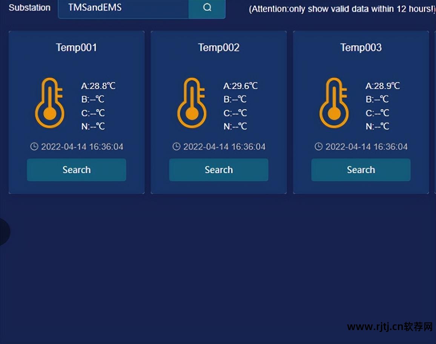Click the Temp003 thermometer icon
The width and height of the screenshot is (436, 344).
[334, 103]
